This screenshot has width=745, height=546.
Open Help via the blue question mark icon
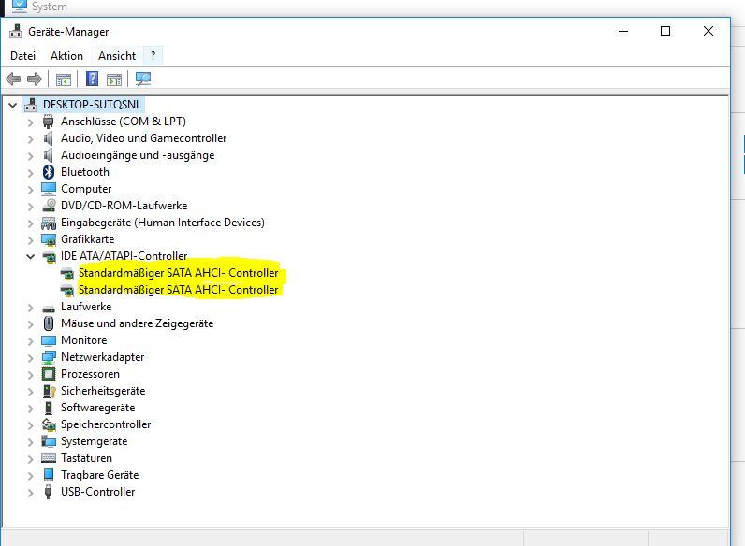(x=92, y=79)
